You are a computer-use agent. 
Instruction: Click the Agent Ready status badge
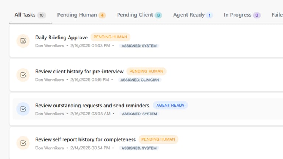coord(170,106)
